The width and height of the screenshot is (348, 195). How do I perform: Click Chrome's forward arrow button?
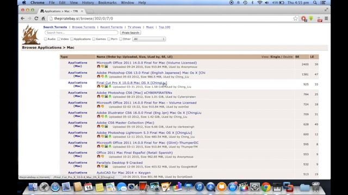click(29, 18)
